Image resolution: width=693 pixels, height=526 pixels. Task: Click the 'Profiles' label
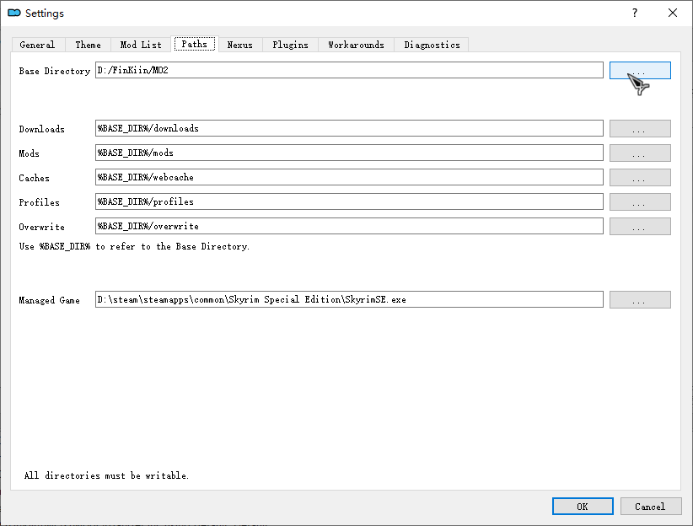pos(39,202)
